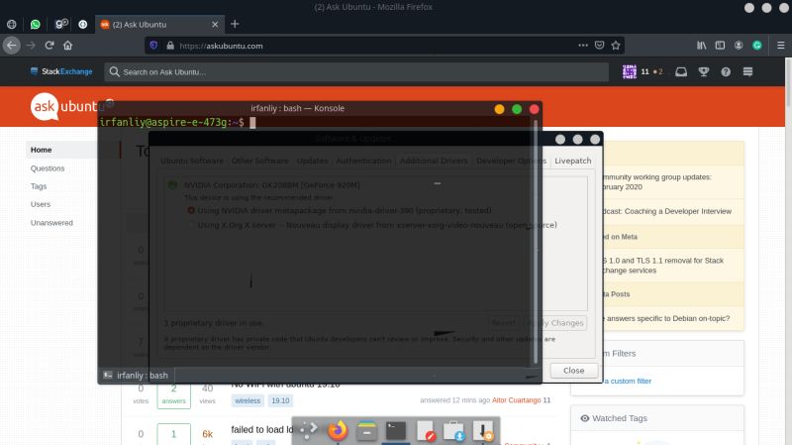
Task: Open Stack Exchange site switcher icon
Action: point(748,71)
